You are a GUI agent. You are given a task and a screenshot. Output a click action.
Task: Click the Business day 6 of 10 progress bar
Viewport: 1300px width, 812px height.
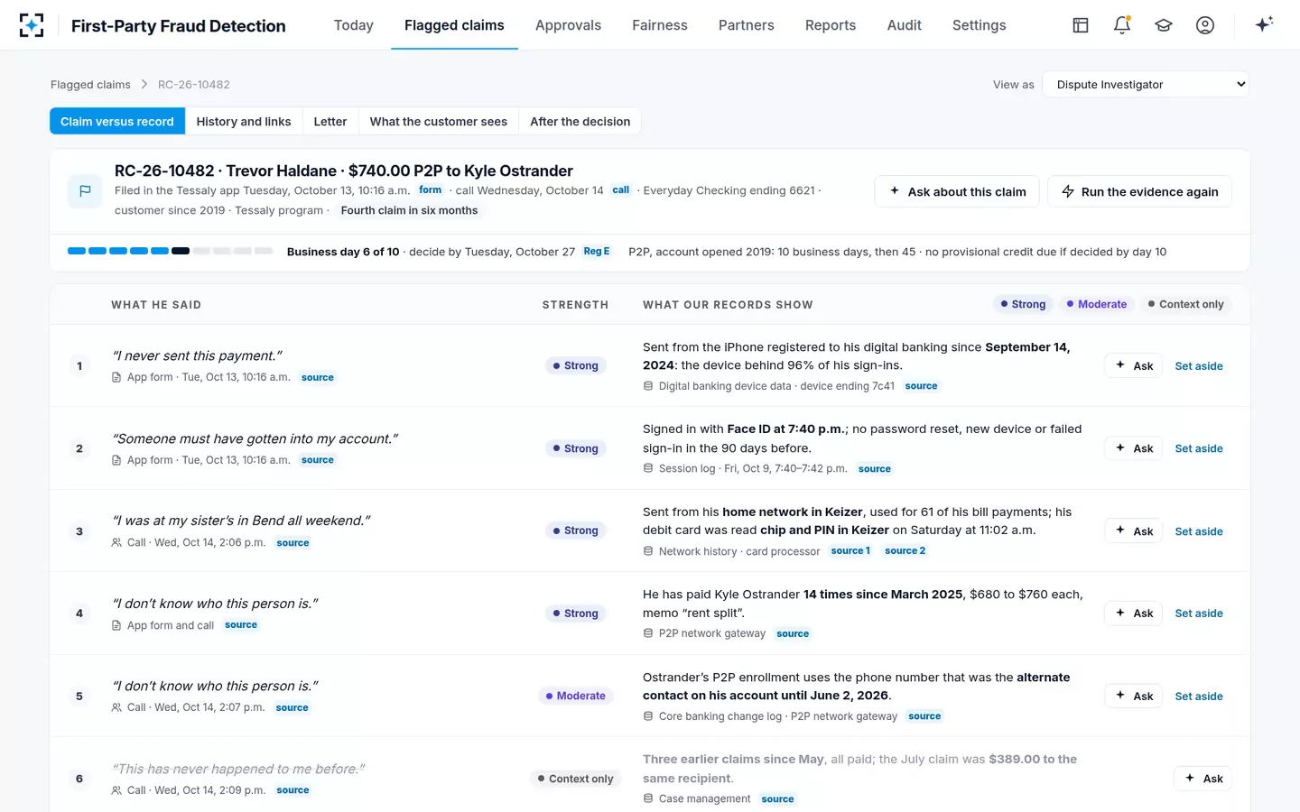coord(171,251)
